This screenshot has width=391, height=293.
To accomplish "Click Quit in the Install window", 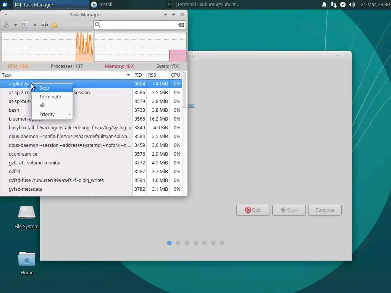I will pyautogui.click(x=253, y=210).
